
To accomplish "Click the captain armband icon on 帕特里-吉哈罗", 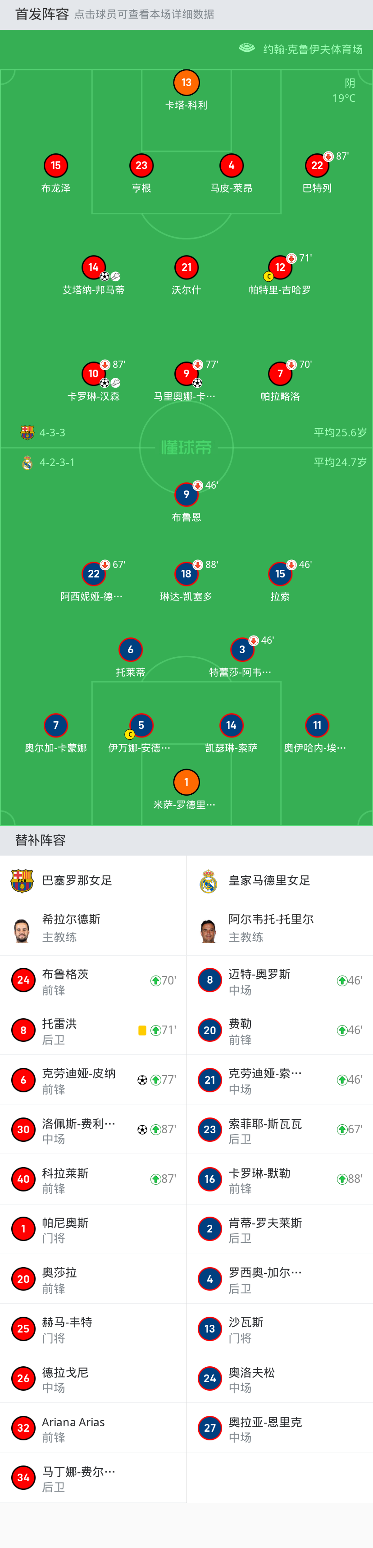I will point(268,276).
